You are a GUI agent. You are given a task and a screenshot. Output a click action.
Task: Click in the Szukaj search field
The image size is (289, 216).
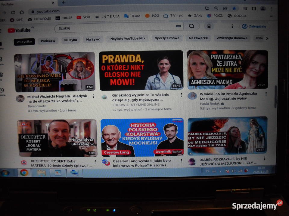click(114, 28)
